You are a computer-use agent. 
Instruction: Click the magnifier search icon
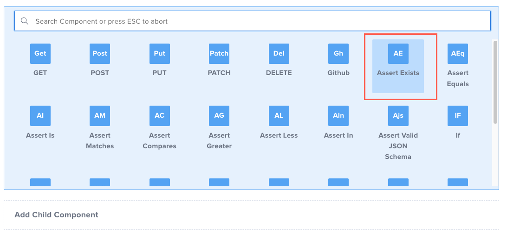25,21
